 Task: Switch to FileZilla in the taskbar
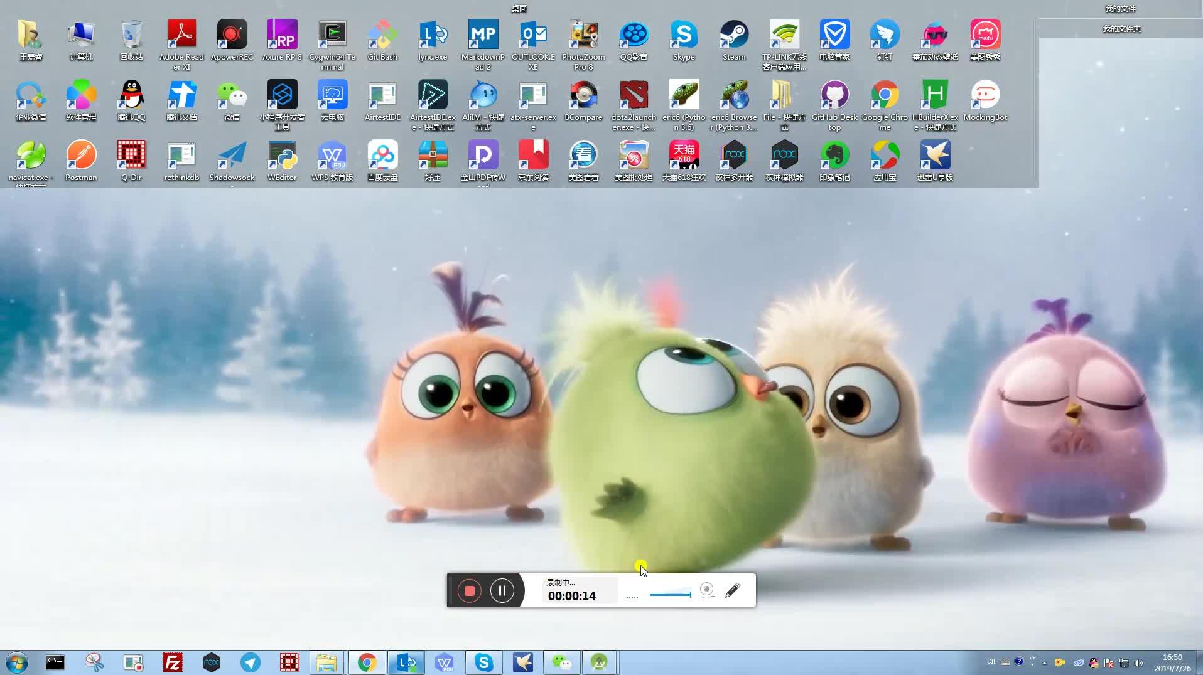pos(172,662)
